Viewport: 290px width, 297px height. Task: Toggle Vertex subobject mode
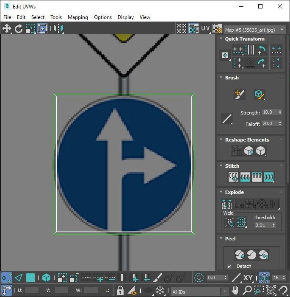pos(7,278)
